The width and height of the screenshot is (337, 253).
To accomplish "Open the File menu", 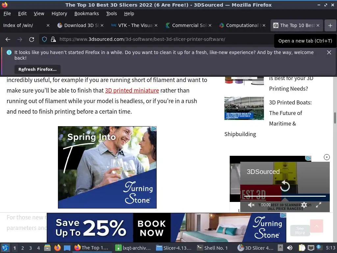I will coord(7,14).
